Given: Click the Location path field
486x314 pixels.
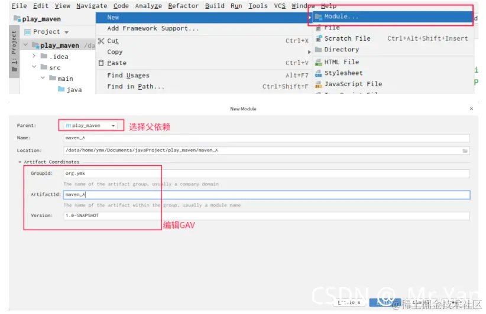Looking at the screenshot, I should pyautogui.click(x=263, y=151).
